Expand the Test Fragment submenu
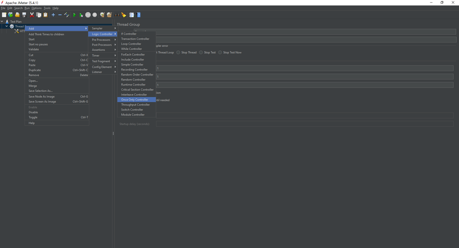 [103, 61]
